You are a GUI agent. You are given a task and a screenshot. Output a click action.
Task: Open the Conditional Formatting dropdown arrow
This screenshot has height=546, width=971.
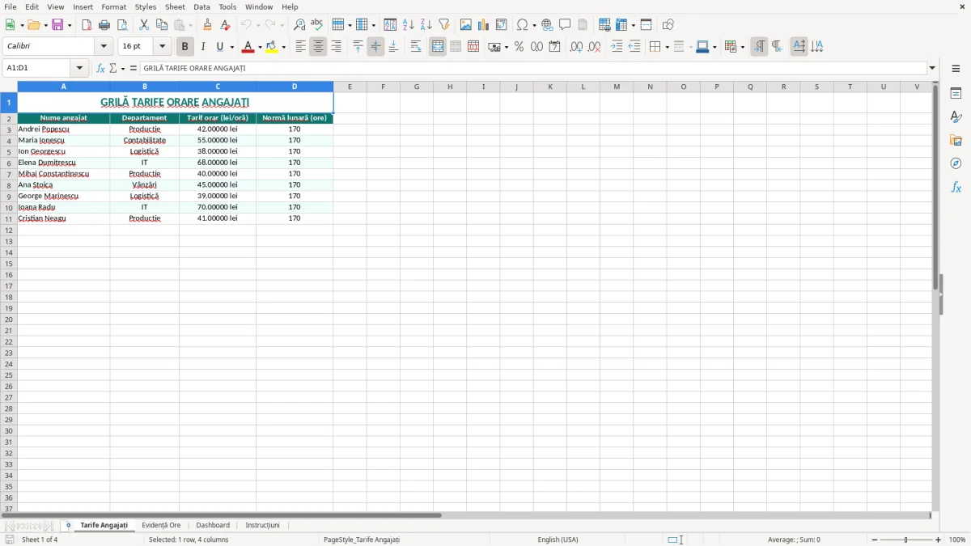coord(742,47)
